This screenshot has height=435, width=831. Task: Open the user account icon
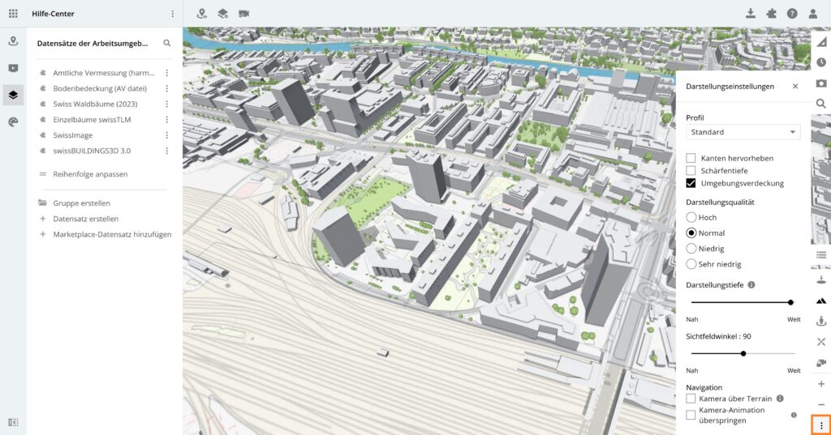click(x=812, y=14)
